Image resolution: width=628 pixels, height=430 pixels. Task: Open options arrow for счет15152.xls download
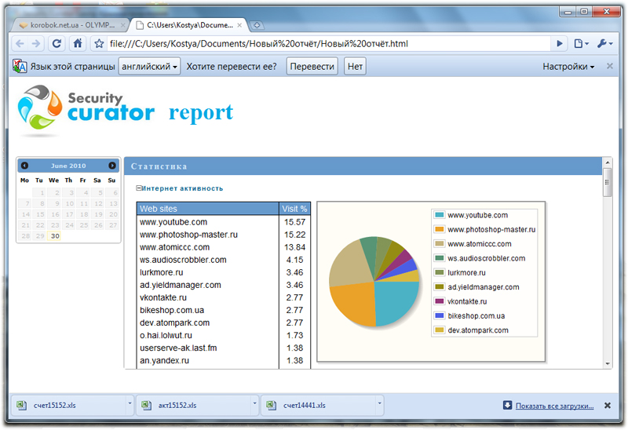(130, 403)
